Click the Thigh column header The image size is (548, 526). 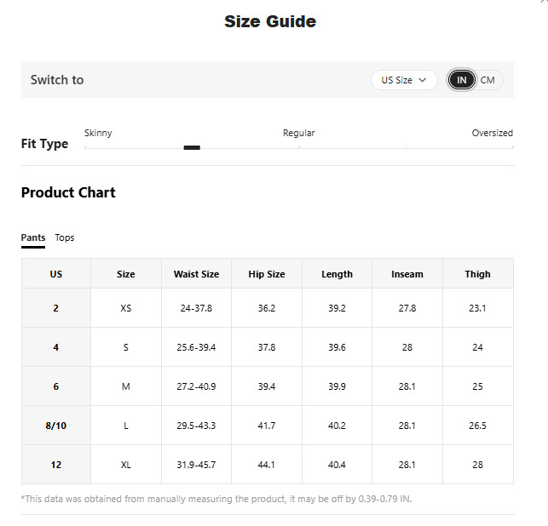point(478,274)
